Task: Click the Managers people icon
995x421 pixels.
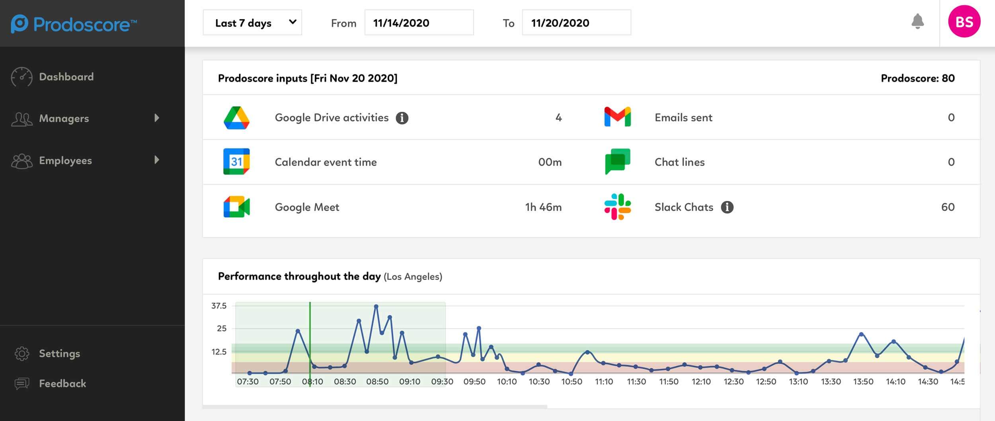Action: (x=21, y=119)
